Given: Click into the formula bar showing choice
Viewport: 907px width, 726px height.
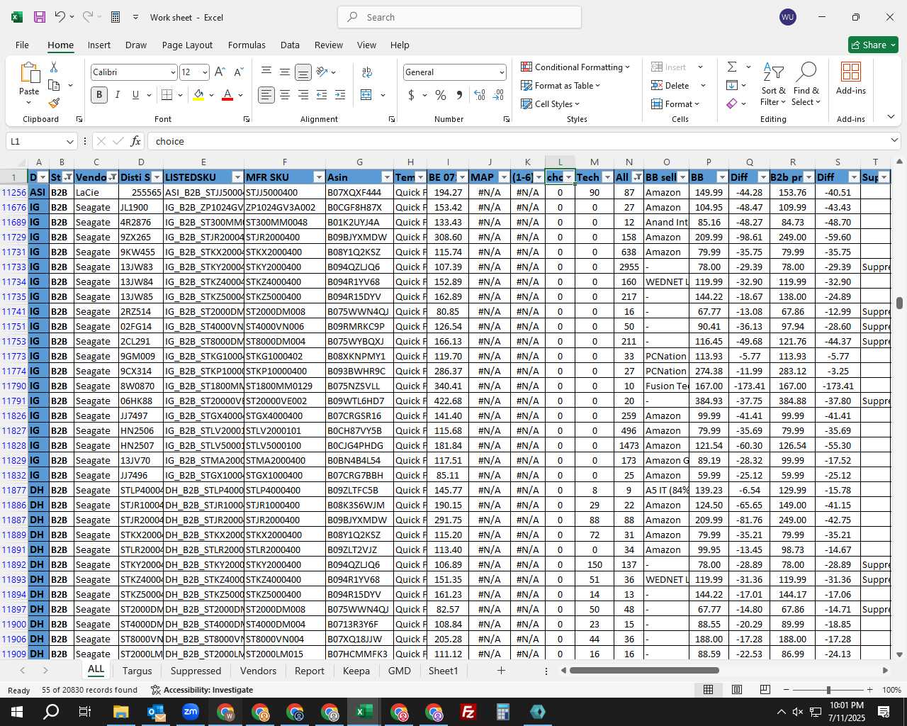Looking at the screenshot, I should coord(517,141).
